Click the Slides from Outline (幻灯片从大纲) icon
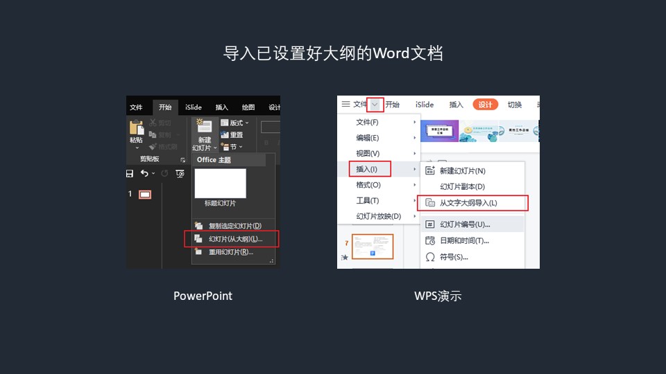 click(198, 239)
